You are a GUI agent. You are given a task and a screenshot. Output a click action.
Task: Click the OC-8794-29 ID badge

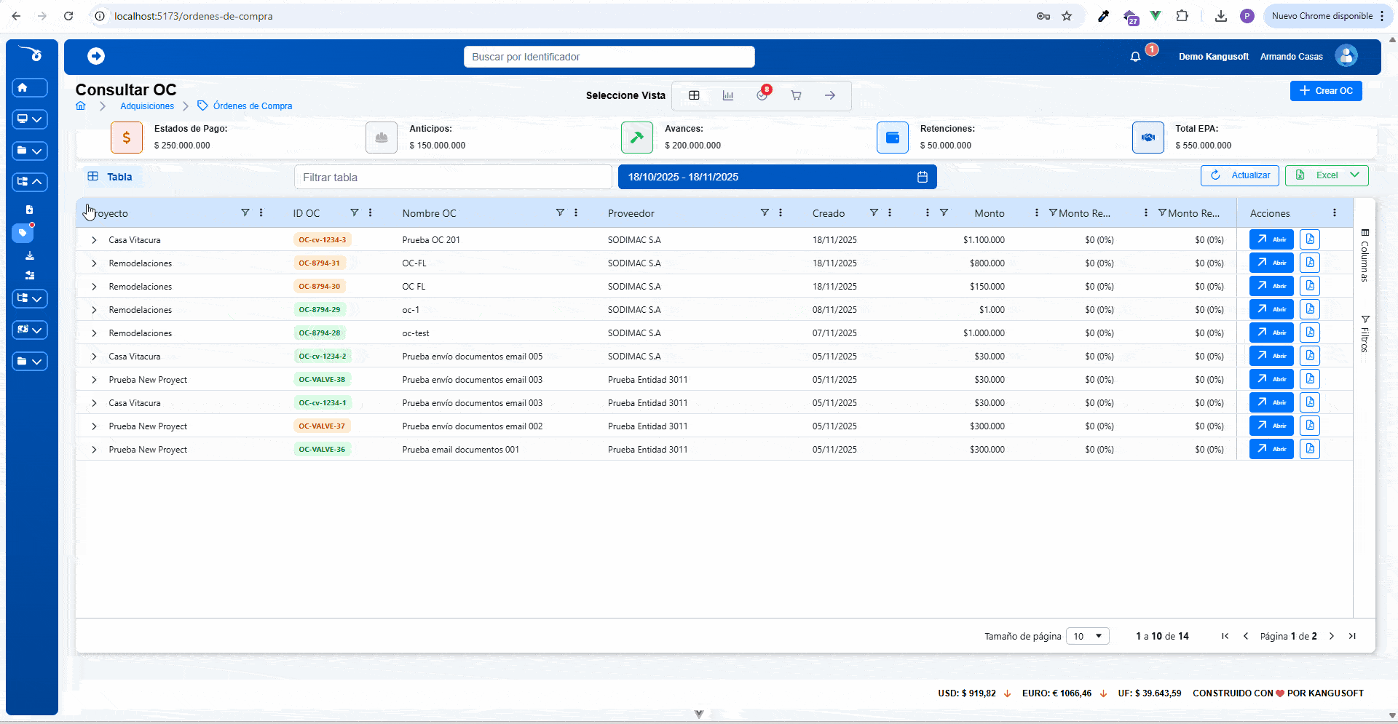point(320,309)
